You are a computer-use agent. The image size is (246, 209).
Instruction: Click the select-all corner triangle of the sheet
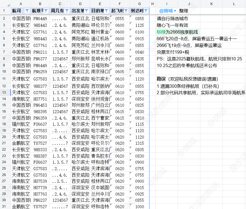pyautogui.click(x=8, y=5)
